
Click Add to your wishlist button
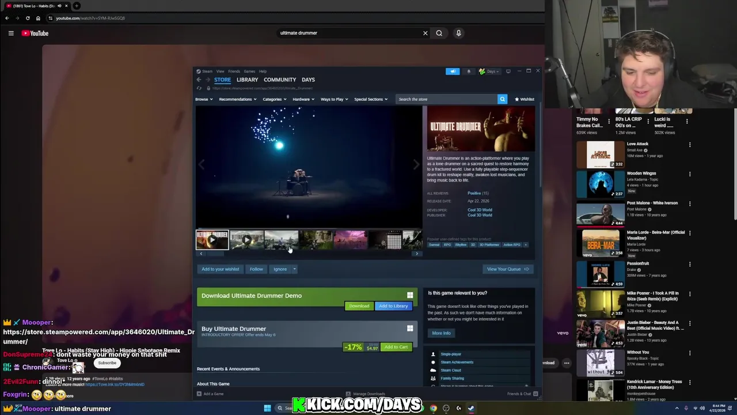click(x=220, y=269)
